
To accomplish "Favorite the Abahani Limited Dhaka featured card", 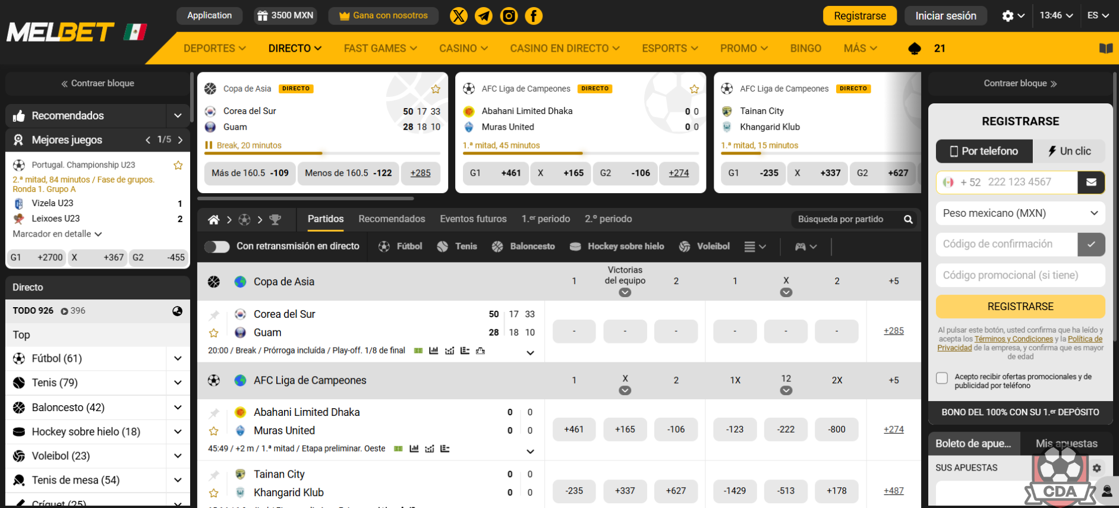I will coord(694,89).
